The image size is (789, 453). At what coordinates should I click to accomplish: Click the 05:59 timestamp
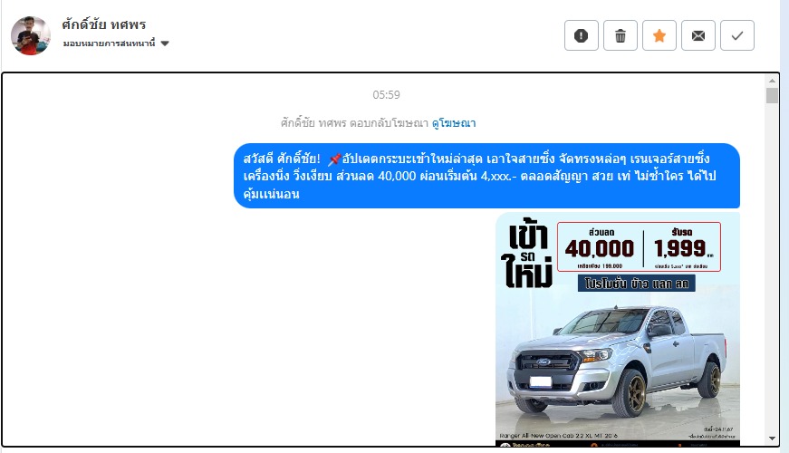pyautogui.click(x=386, y=94)
